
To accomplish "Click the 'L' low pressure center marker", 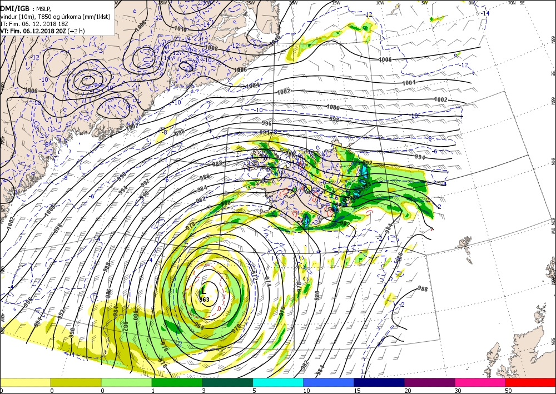I will pos(203,291).
